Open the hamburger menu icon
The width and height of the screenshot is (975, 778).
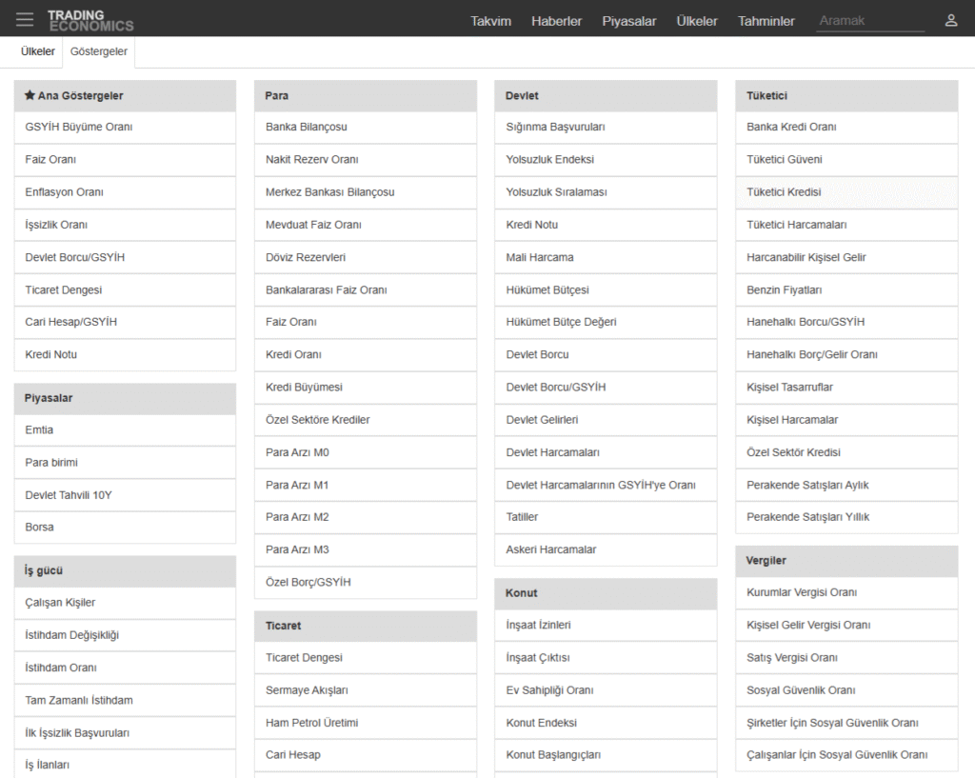pos(25,20)
